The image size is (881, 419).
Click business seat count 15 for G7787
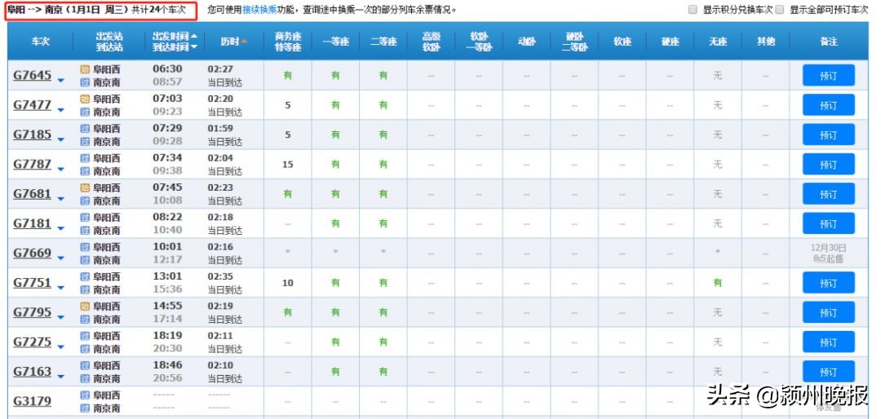pos(288,165)
